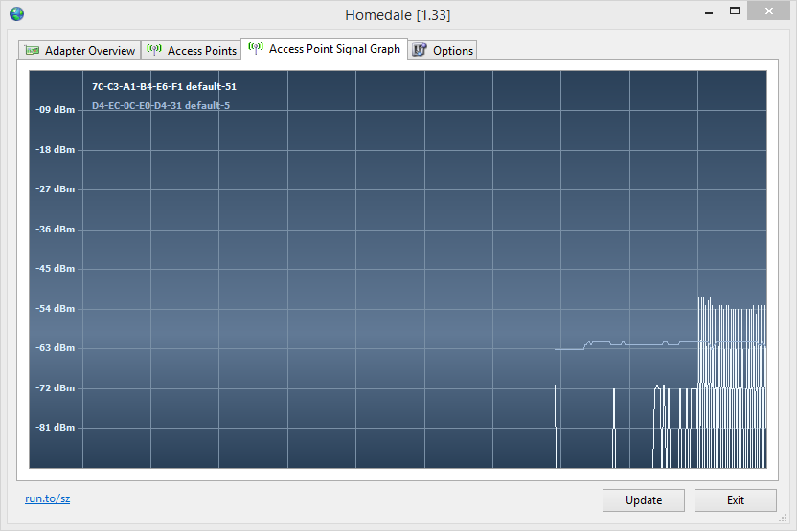Select legend entry 7C-C3-A1-B4-E6-F1 default-51
The image size is (797, 531).
pos(164,86)
